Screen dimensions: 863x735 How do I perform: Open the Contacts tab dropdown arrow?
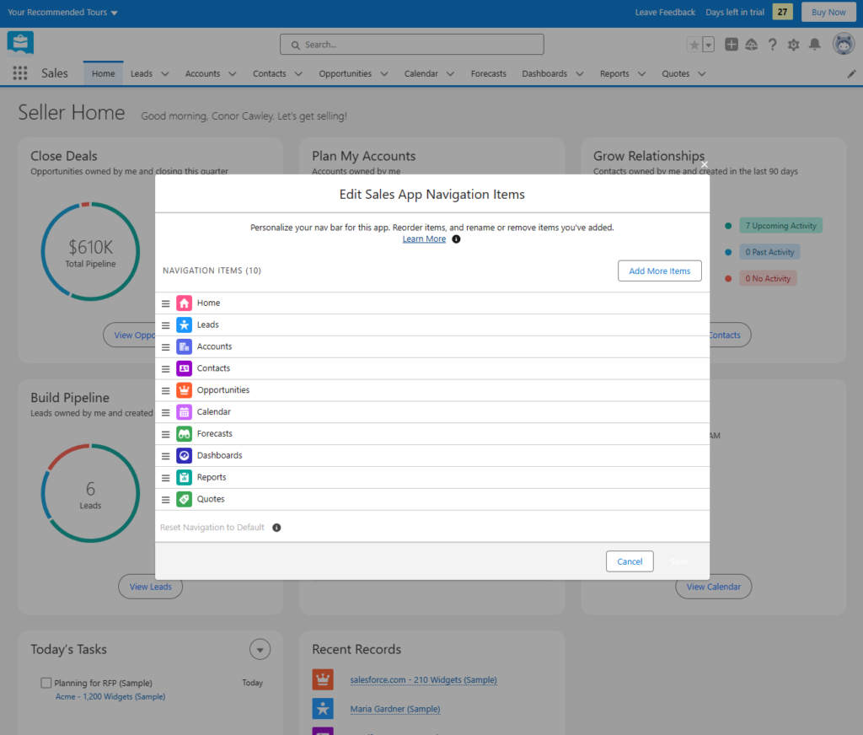(x=299, y=73)
